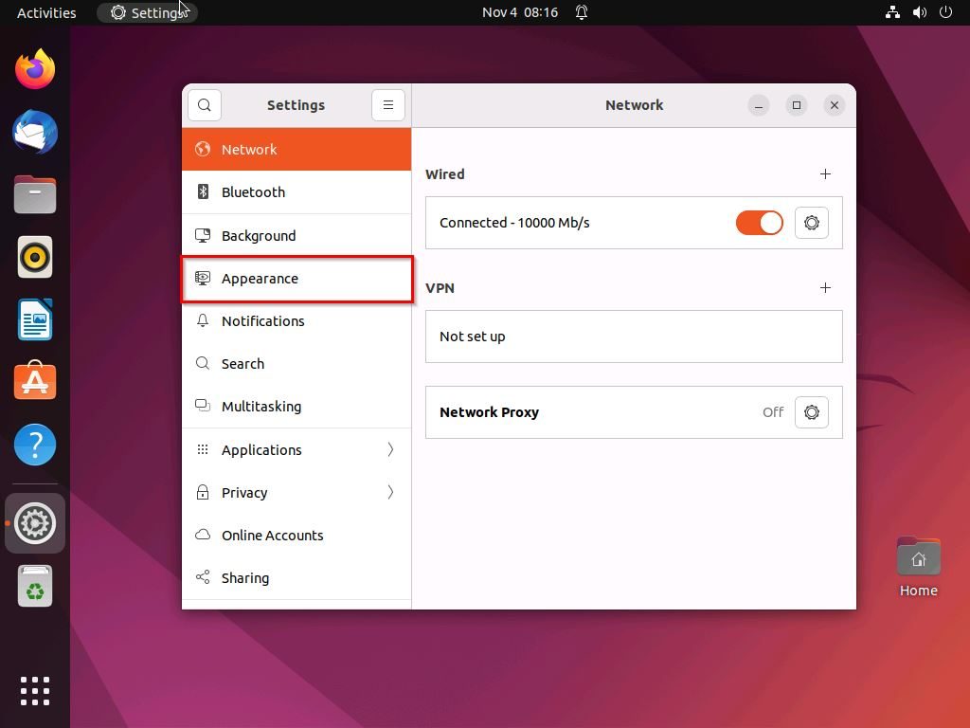Open the Multitasking panel icon
The height and width of the screenshot is (728, 970).
pyautogui.click(x=202, y=407)
